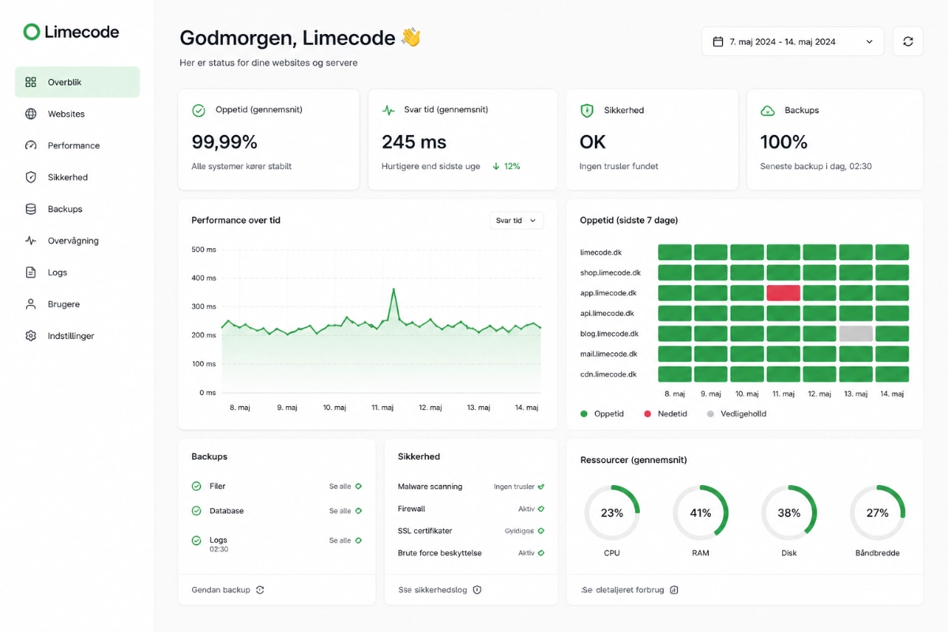Click the RAM 41% gauge

(701, 513)
